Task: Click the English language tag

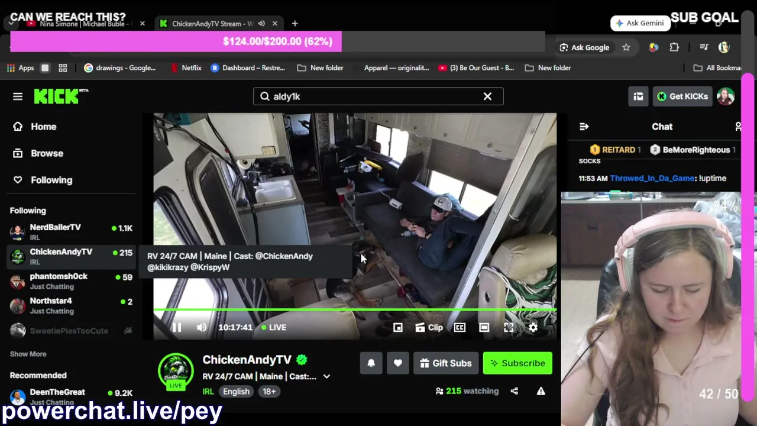Action: [x=236, y=391]
